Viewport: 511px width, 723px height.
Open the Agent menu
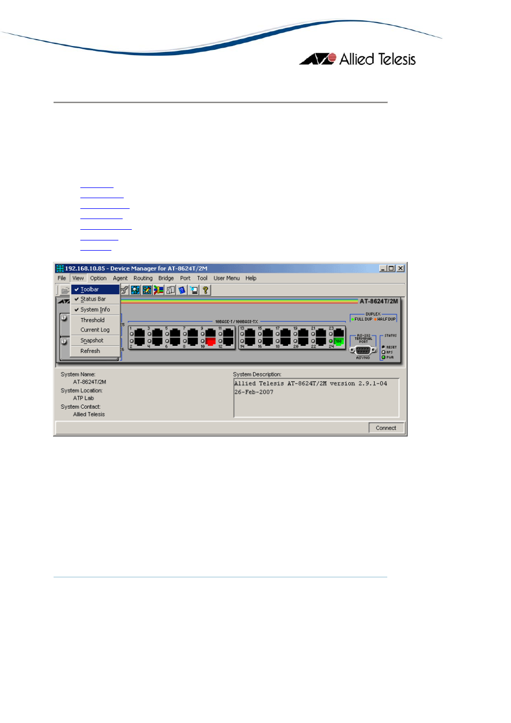click(120, 278)
